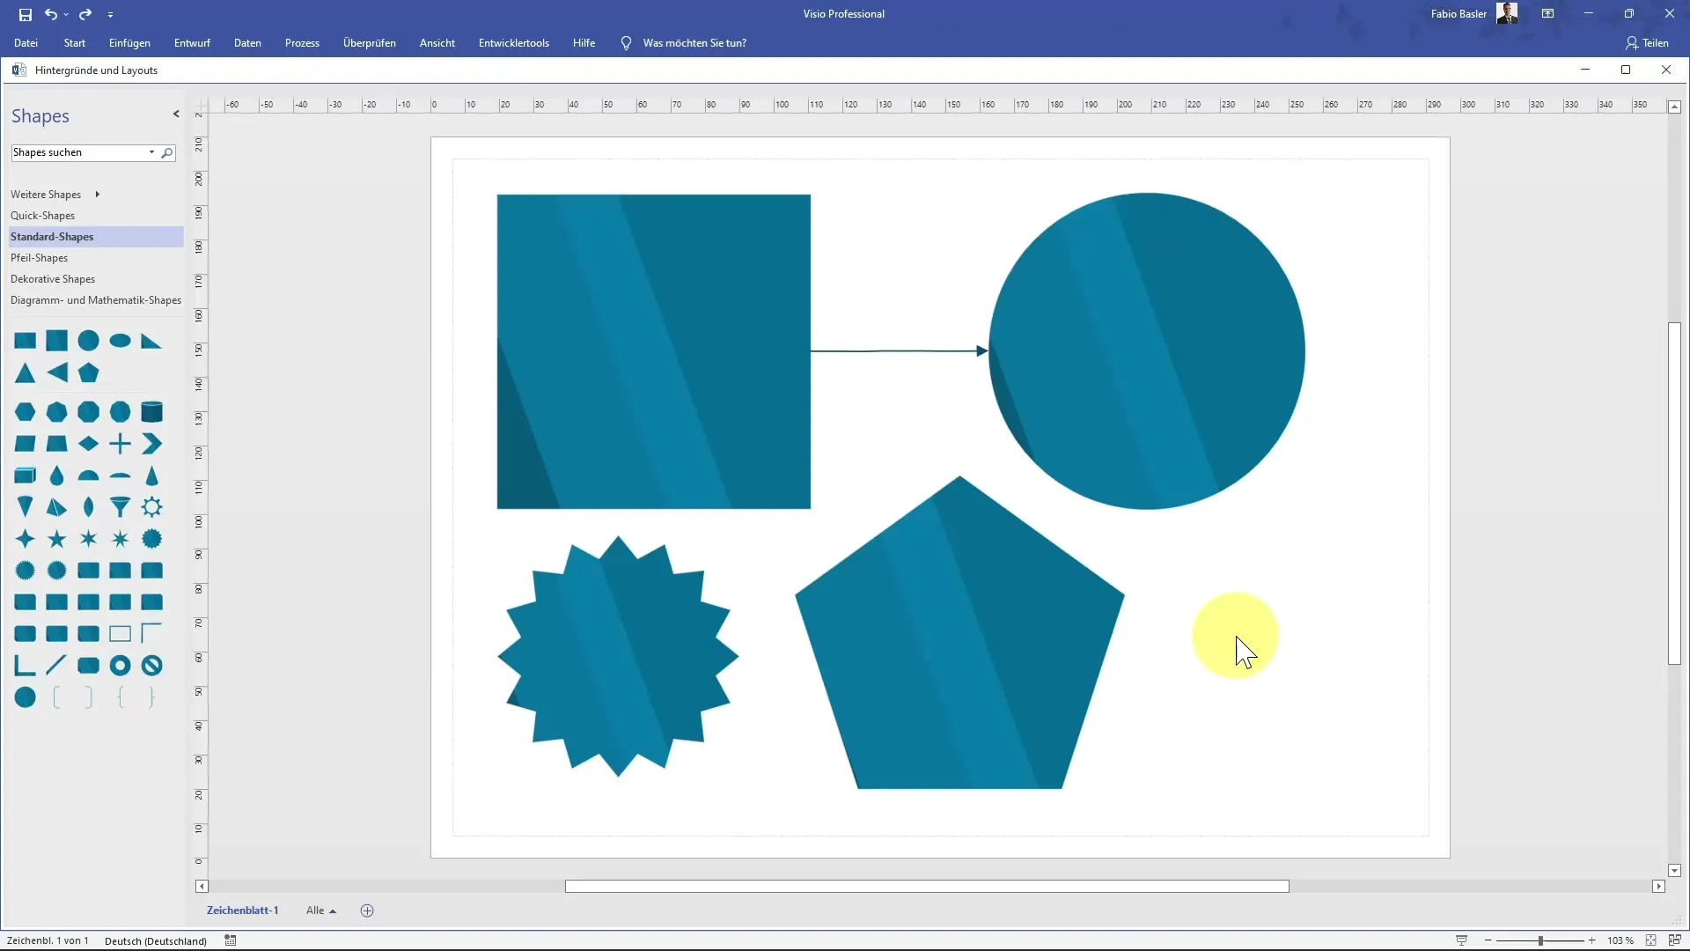Screen dimensions: 1690x951
Task: Open the Entwicklertools ribbon tab
Action: tap(514, 43)
